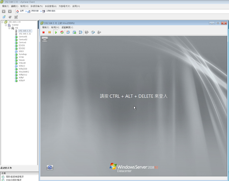Viewport: 229px width, 181px height.
Task: Select the VSALAB virtual machine
Action: click(x=22, y=63)
